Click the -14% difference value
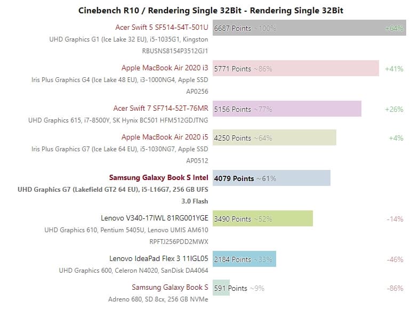Screen dimensions: 419x310 pos(394,219)
